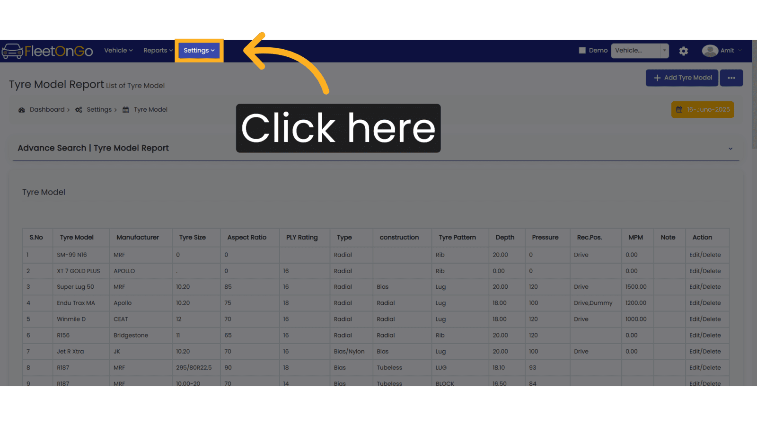Screen dimensions: 757x426
Task: Click the Tyre Model Report page title
Action: tap(56, 84)
